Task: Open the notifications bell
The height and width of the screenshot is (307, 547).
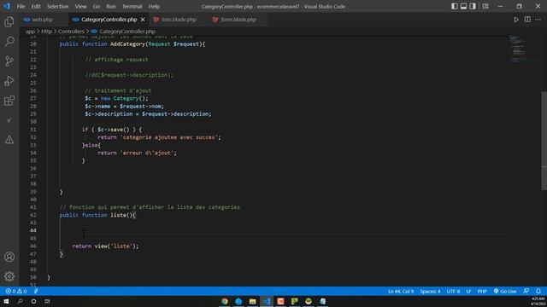Action: pyautogui.click(x=538, y=291)
